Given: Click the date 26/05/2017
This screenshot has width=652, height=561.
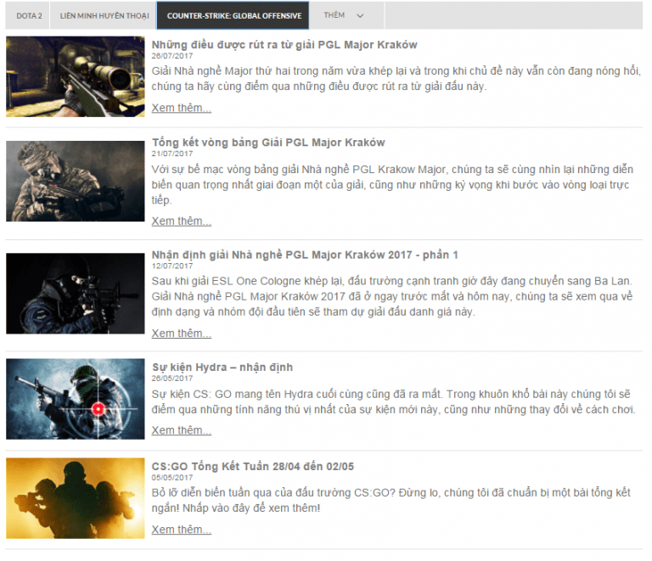Looking at the screenshot, I should tap(172, 379).
